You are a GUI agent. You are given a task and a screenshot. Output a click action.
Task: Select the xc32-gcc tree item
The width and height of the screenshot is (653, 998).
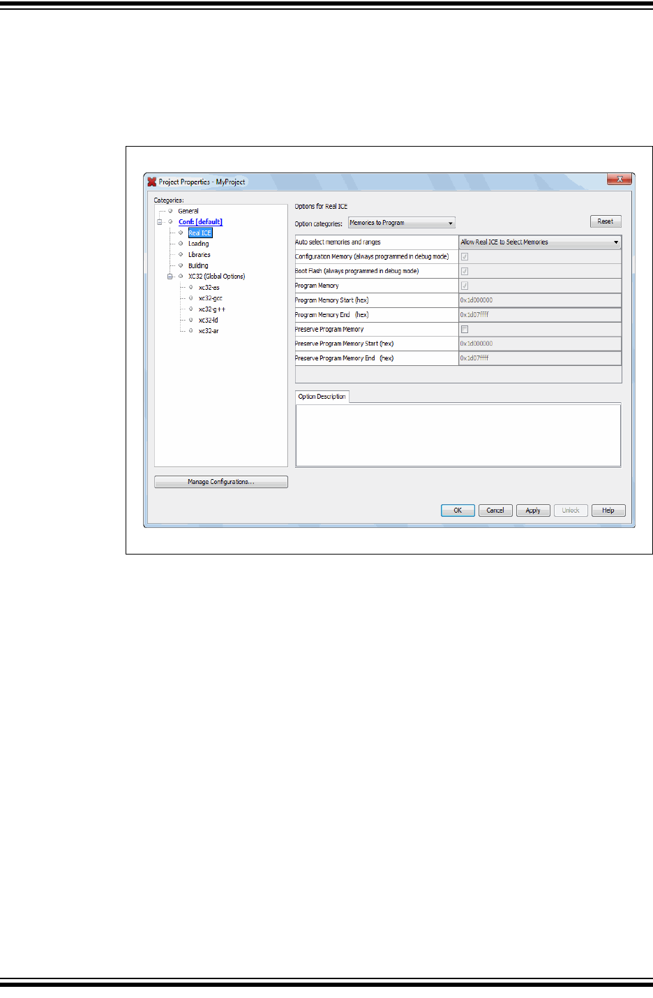pos(210,298)
